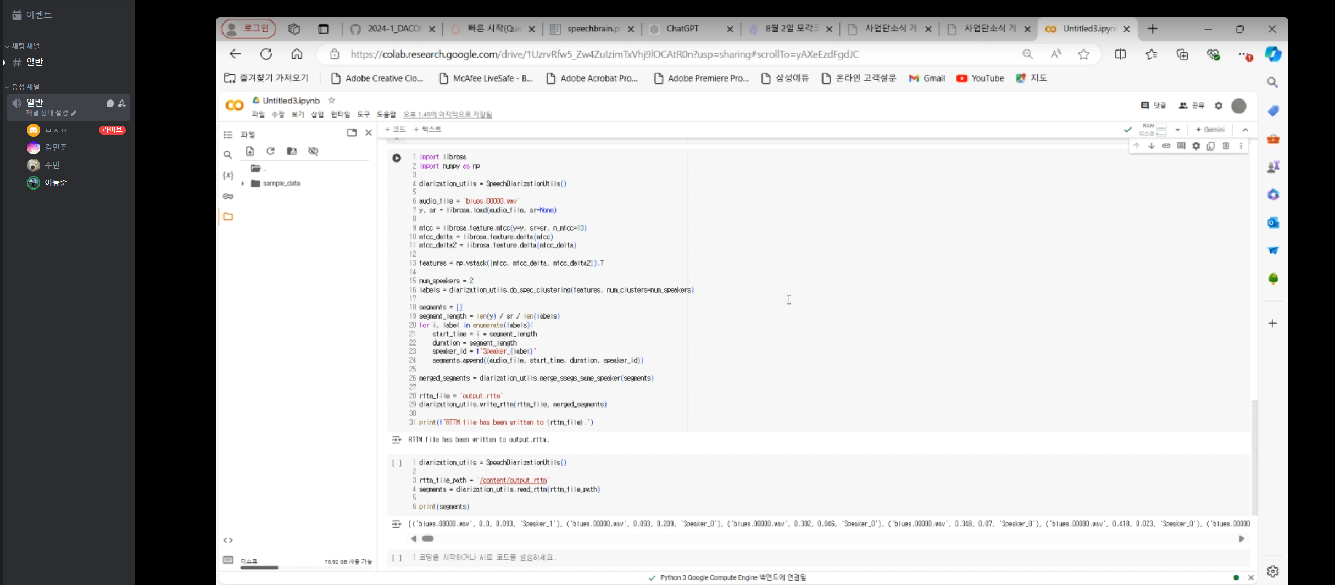This screenshot has height=585, width=1335.
Task: Delete the cell with the trash icon
Action: point(1226,146)
